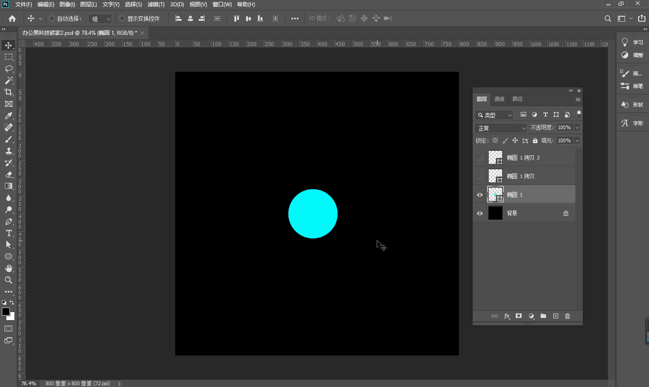Viewport: 649px width, 387px height.
Task: Switch to the 通道 tab
Action: pyautogui.click(x=499, y=99)
